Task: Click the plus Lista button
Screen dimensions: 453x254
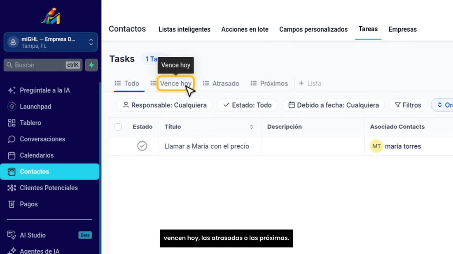Action: click(310, 83)
